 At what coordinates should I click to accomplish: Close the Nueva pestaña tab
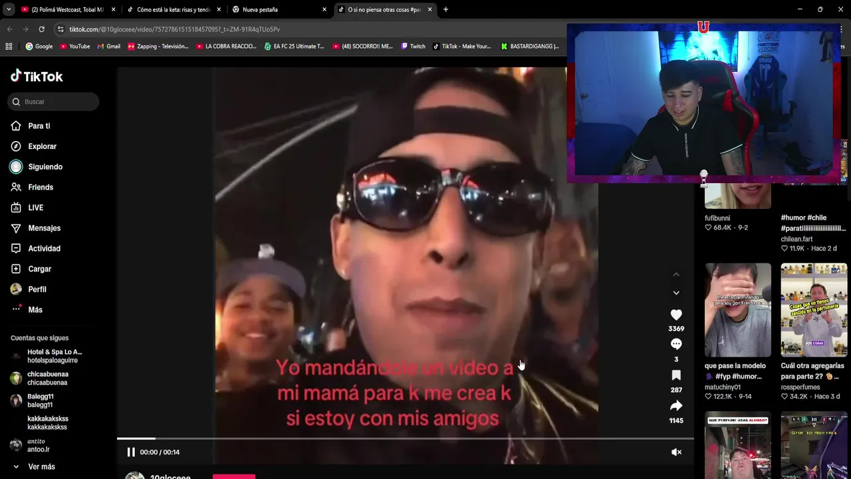point(324,9)
